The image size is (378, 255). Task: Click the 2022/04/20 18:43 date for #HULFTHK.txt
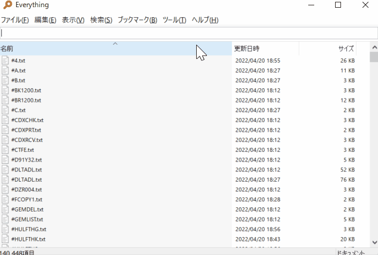[x=258, y=239]
